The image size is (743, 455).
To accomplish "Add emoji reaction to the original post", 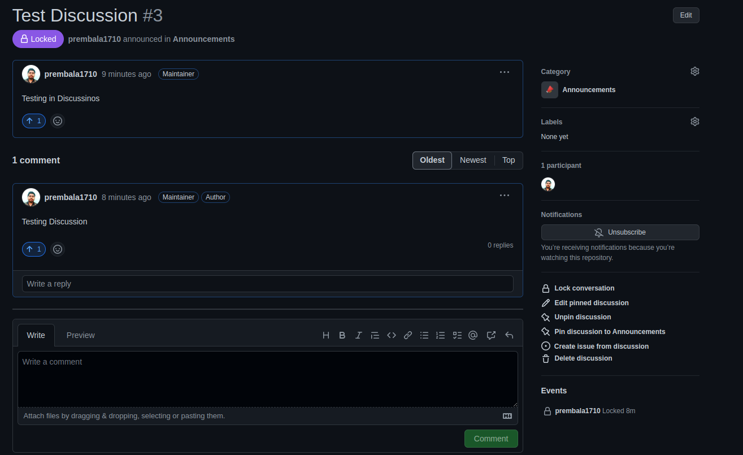I will pos(58,121).
